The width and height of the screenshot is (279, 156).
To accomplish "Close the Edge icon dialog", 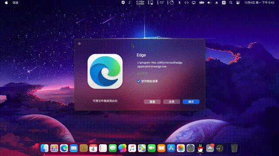I will 79,43.
